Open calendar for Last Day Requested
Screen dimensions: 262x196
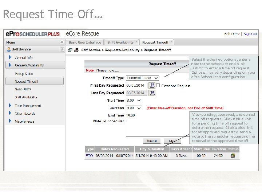[x=152, y=93]
